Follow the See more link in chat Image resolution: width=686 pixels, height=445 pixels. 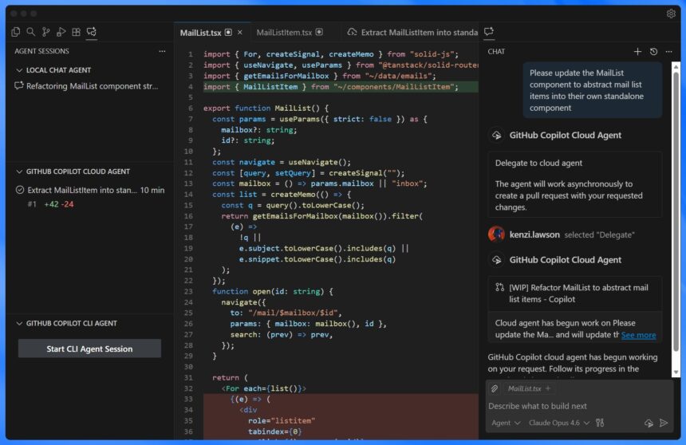click(x=638, y=335)
